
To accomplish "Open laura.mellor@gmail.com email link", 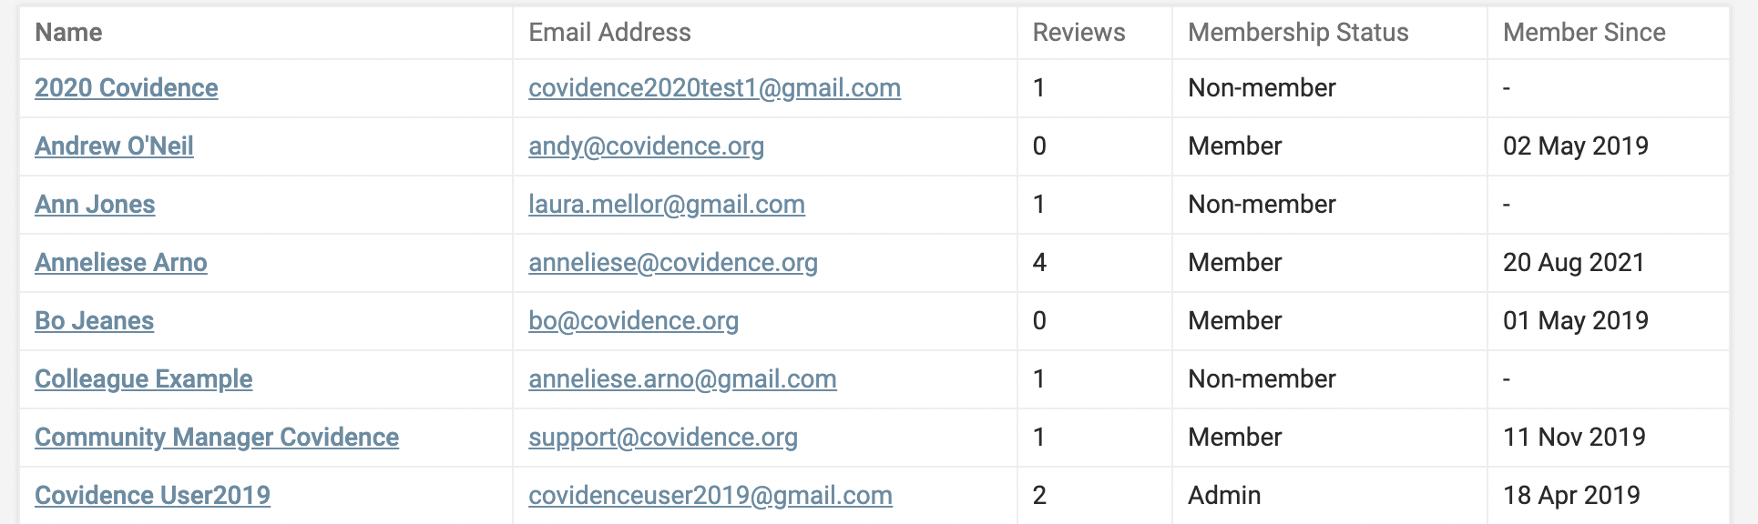I will [666, 205].
